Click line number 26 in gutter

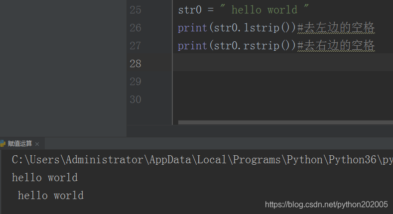135,28
